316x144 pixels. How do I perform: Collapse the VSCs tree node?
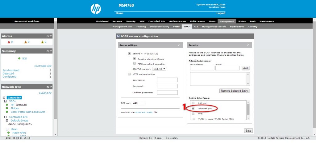pos(6,101)
